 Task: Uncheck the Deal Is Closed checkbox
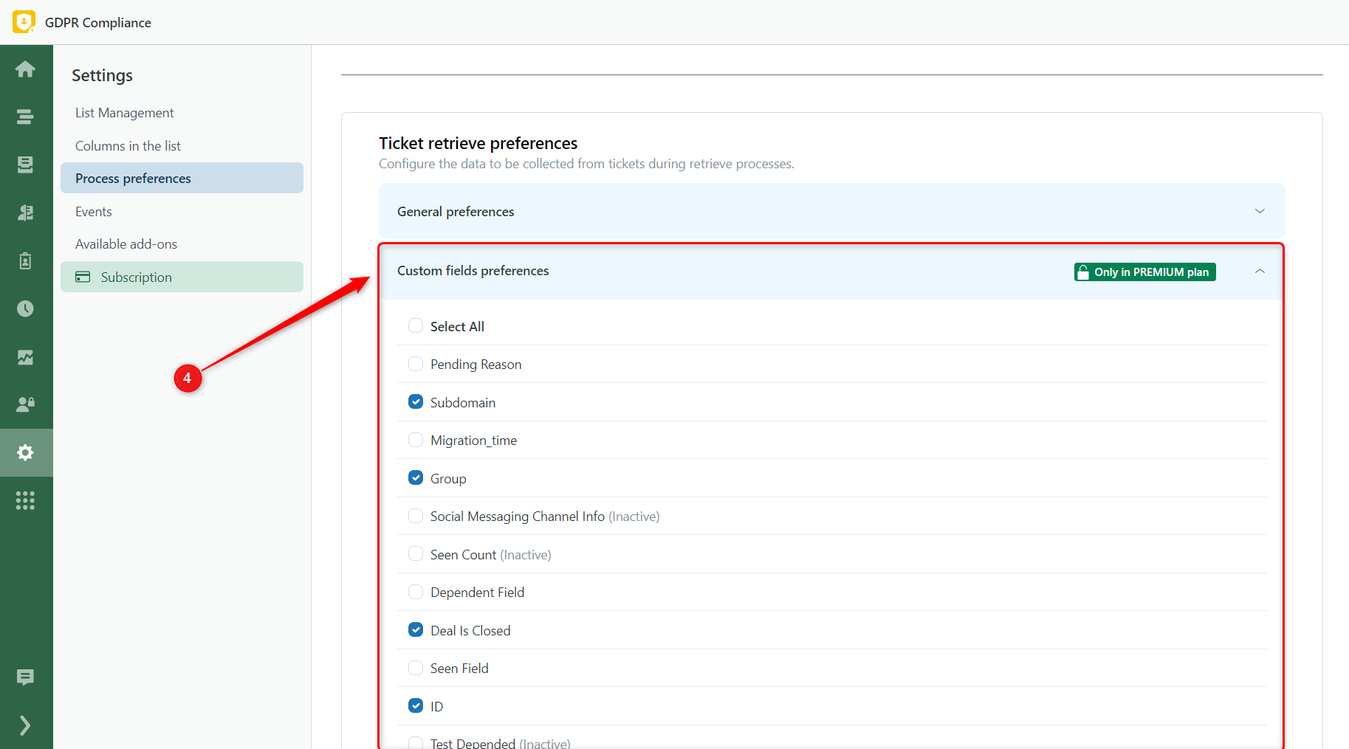coord(416,630)
